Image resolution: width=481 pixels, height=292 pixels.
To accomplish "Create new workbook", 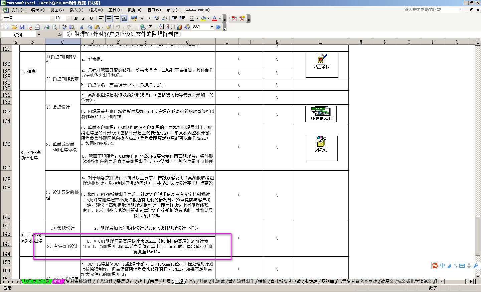I will pos(6,27).
